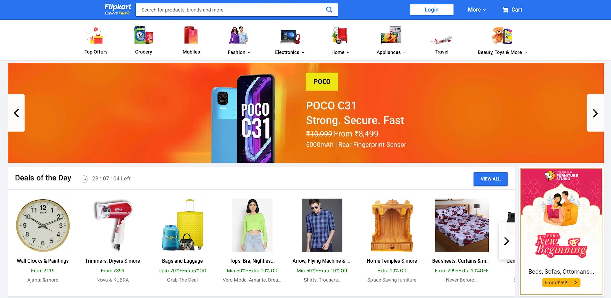Expand the Home menu chevron
611x298 pixels.
click(x=348, y=53)
